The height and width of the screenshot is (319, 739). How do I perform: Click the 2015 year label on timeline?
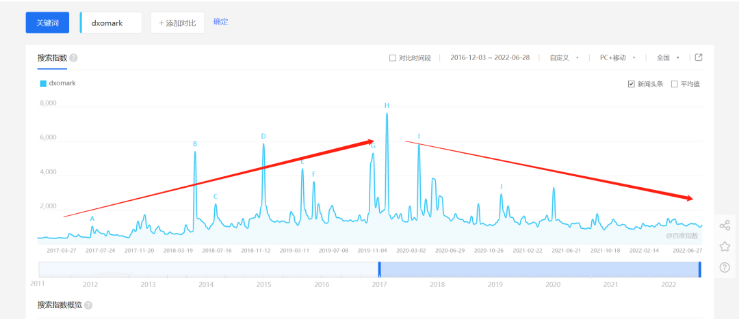point(263,285)
